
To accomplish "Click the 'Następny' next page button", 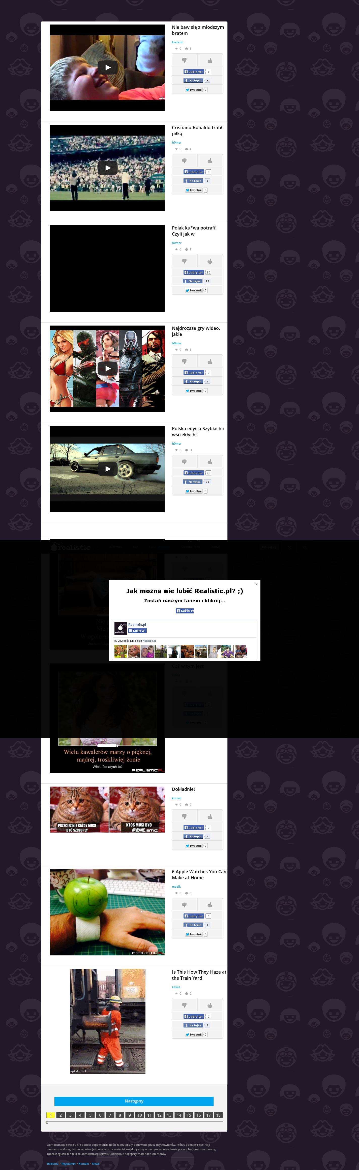I will click(134, 1101).
